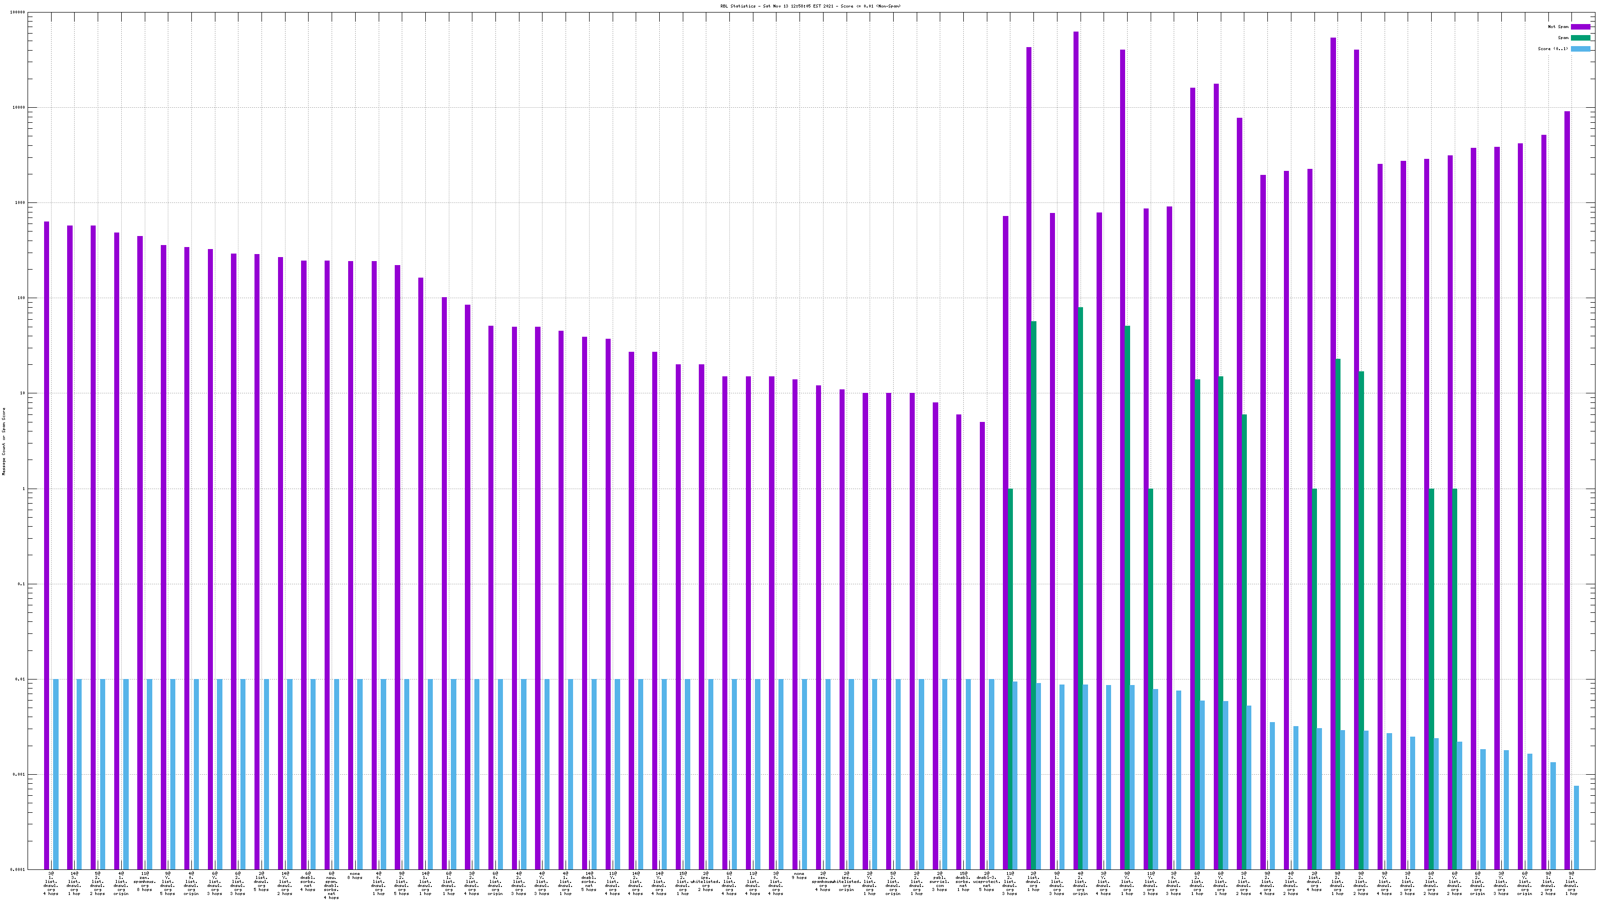This screenshot has height=902, width=1603.
Task: Click the 'Message Count or Spam Score' axis title
Action: click(x=4, y=441)
